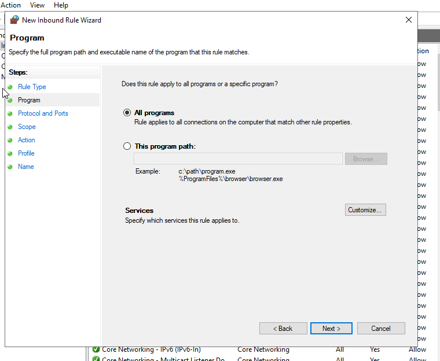Click green bullet beside Action step

10,140
